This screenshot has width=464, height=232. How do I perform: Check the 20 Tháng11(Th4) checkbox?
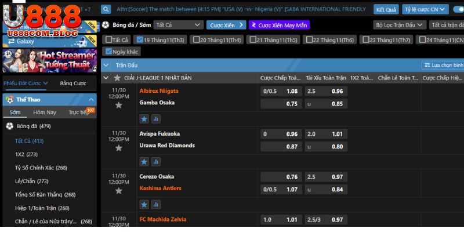[x=196, y=39]
